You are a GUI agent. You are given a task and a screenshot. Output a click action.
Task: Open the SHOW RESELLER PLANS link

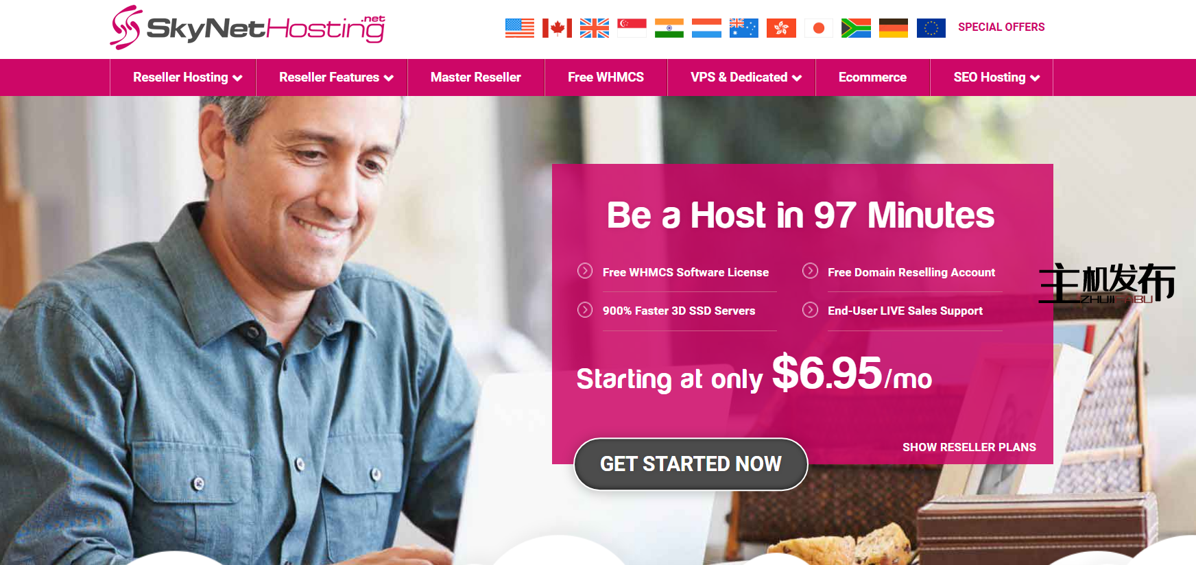click(x=969, y=447)
